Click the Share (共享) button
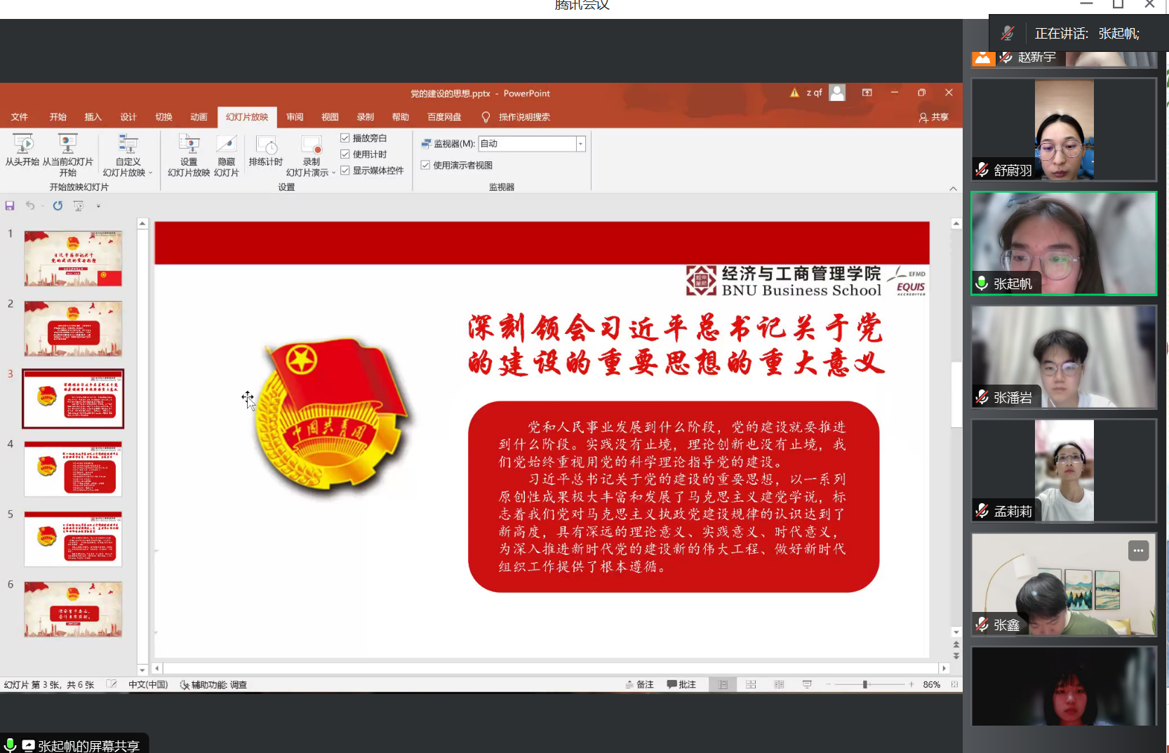The width and height of the screenshot is (1169, 753). pos(933,117)
